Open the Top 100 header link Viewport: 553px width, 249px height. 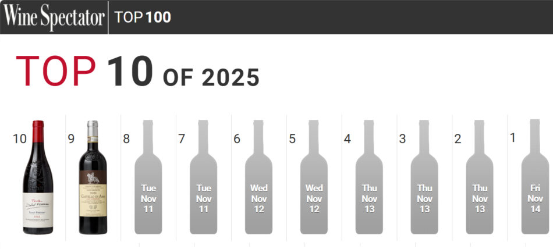click(143, 17)
